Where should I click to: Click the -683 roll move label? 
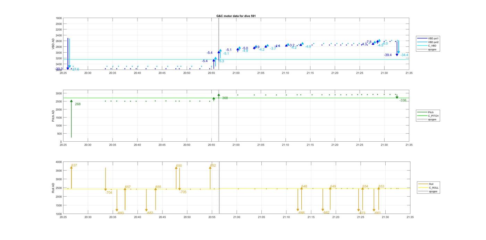tap(150, 213)
